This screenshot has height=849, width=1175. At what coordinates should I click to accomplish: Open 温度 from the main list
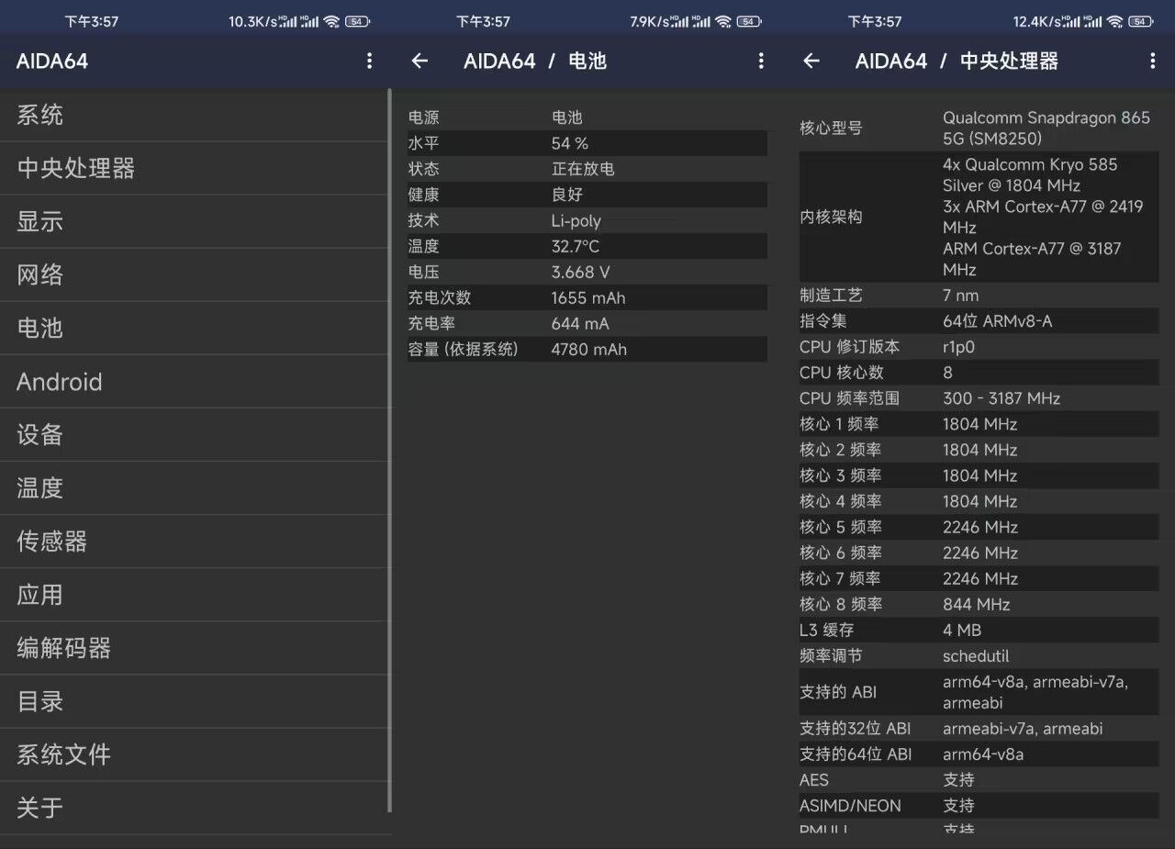click(196, 488)
